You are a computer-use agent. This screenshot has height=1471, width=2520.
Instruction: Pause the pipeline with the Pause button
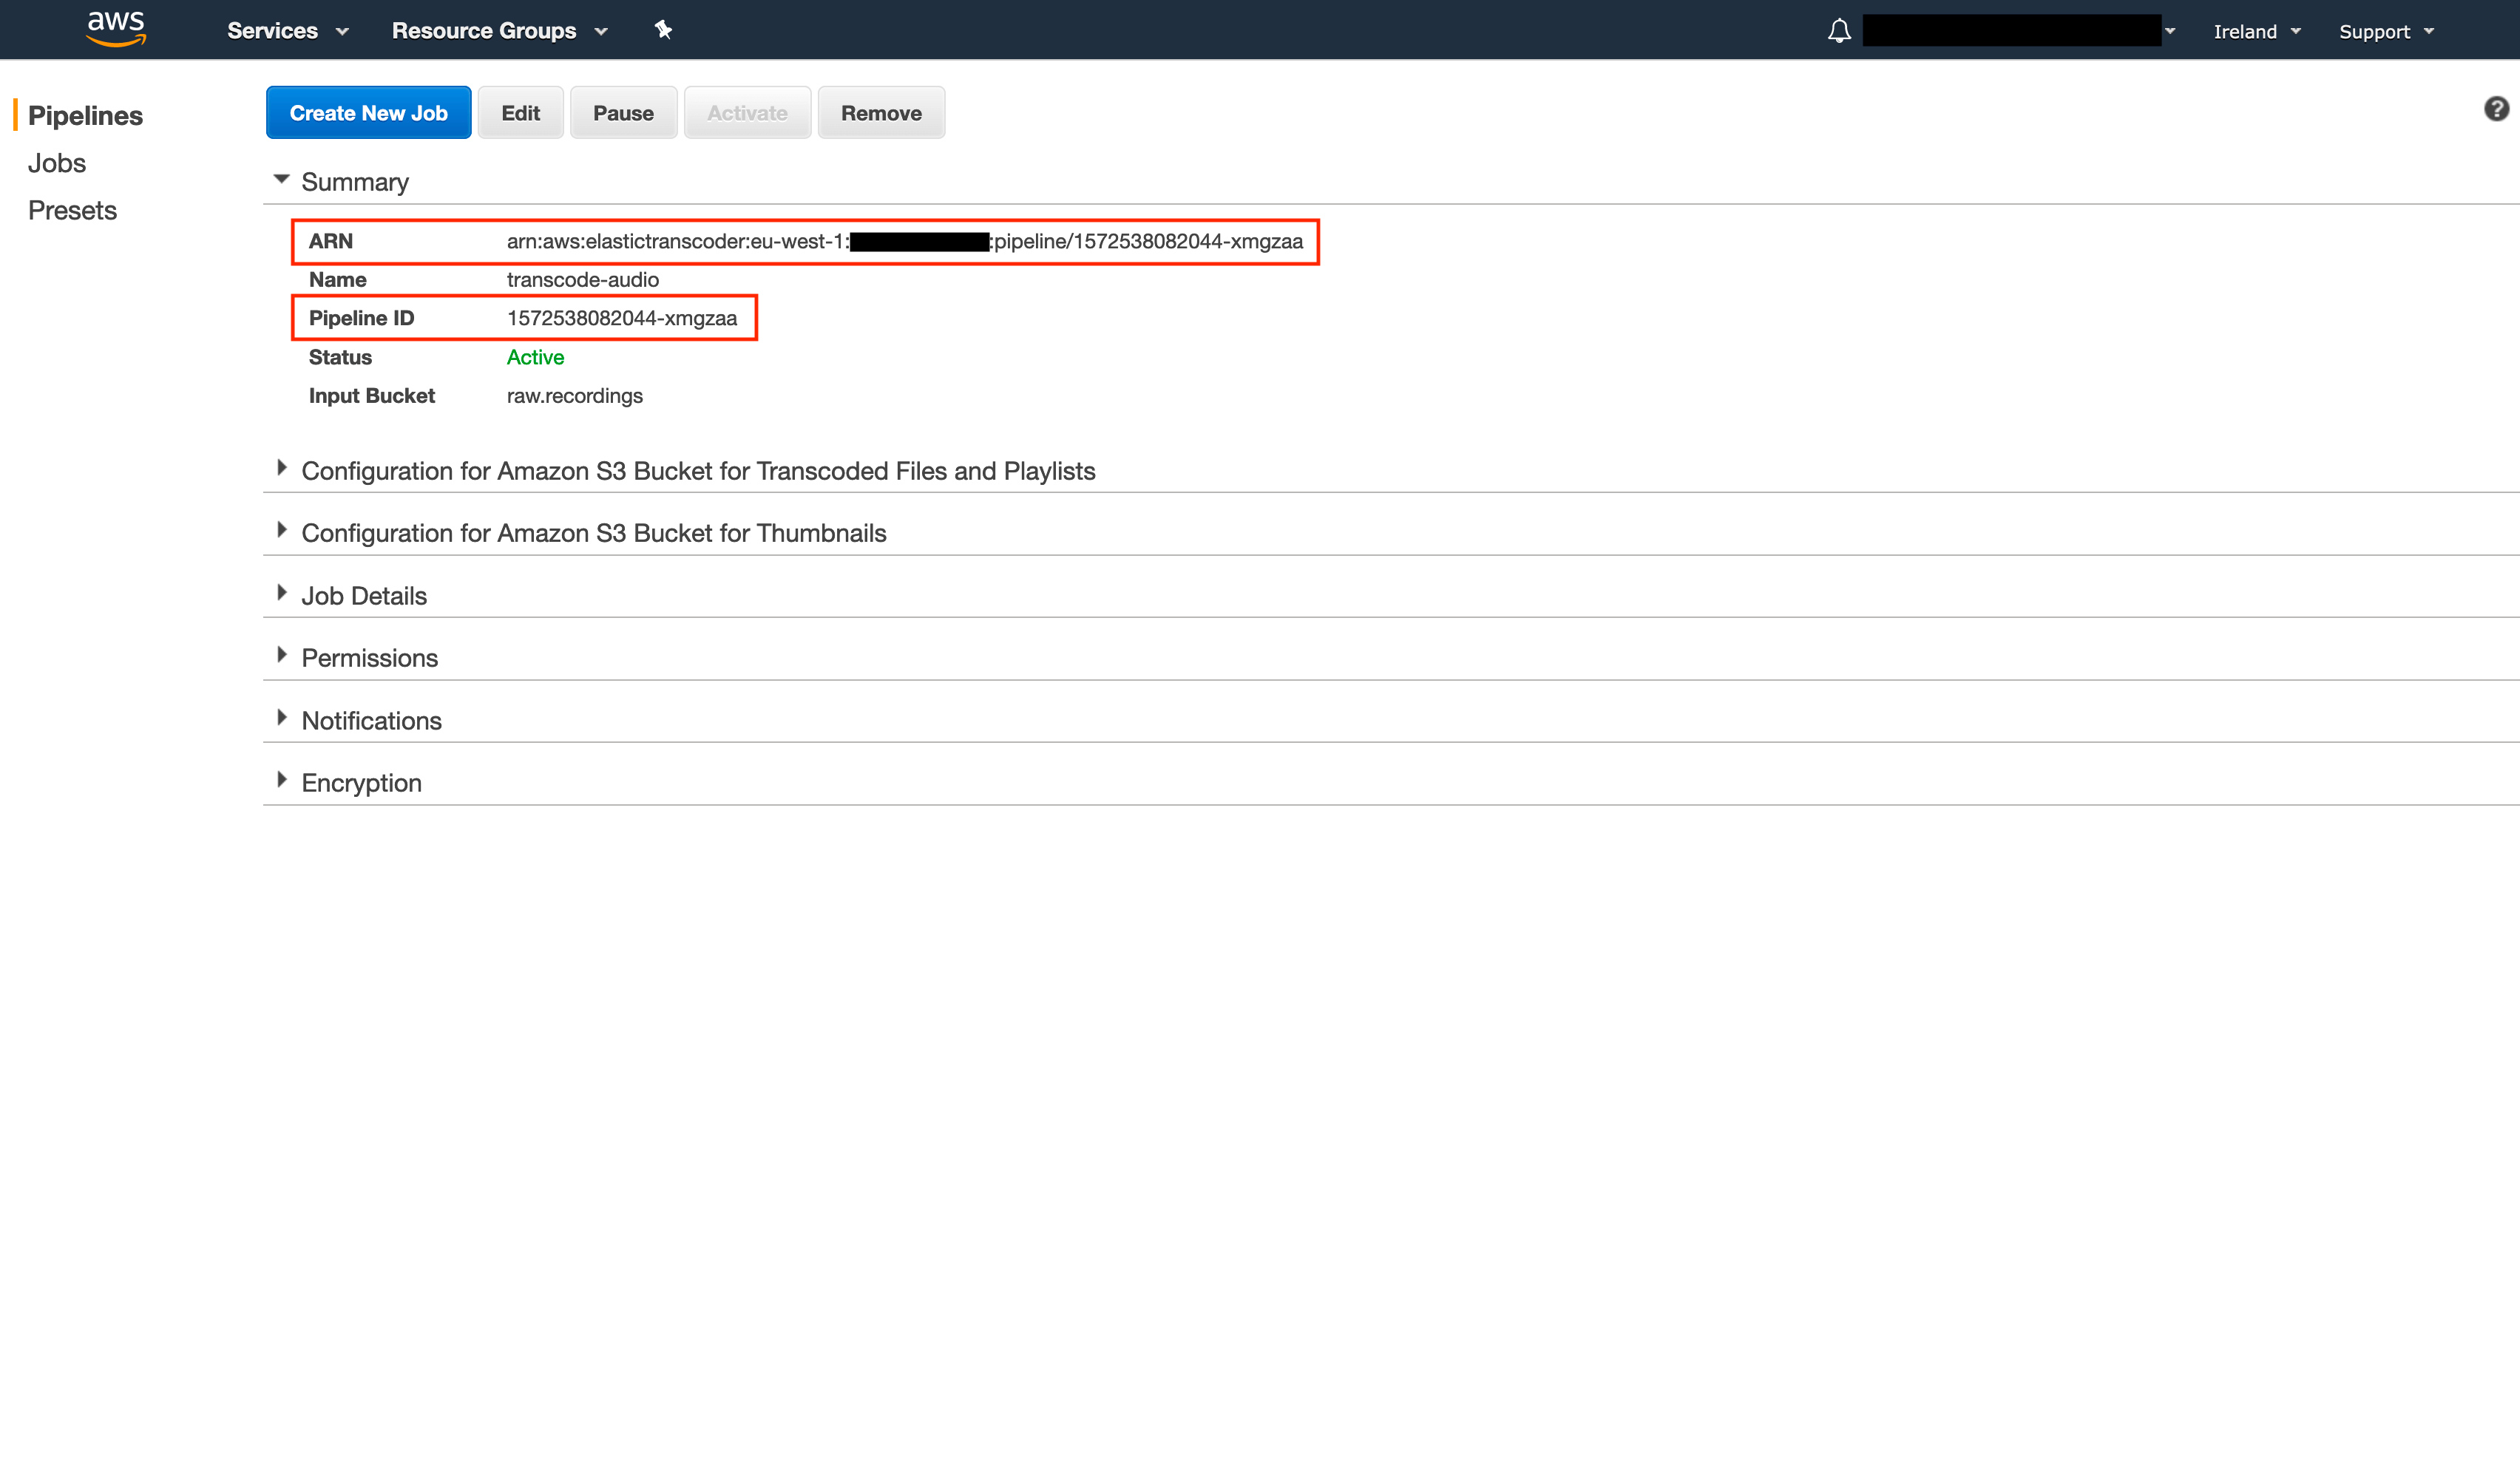623,113
